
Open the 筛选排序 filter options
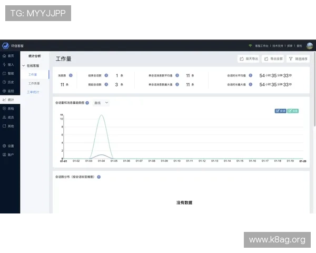(x=298, y=59)
